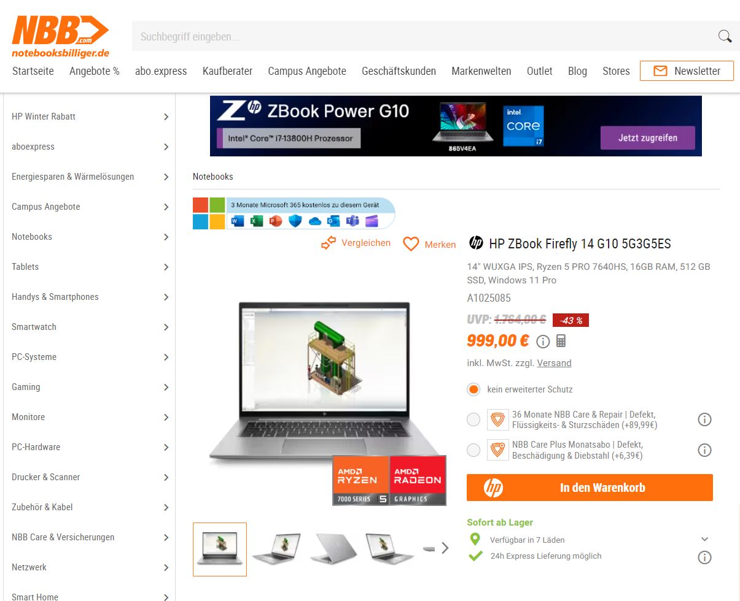The image size is (740, 601).
Task: Open the Outlet menu item
Action: pyautogui.click(x=540, y=71)
